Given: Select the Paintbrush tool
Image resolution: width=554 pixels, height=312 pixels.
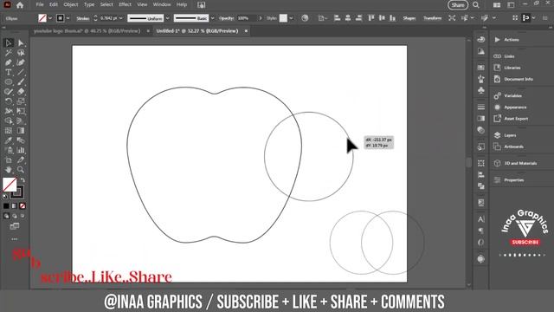Looking at the screenshot, I should click(x=21, y=82).
